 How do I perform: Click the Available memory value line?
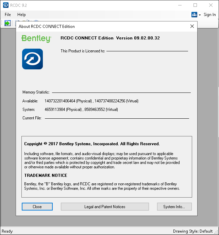[x=91, y=101]
